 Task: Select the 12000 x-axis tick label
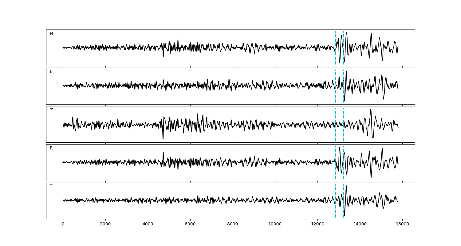click(x=317, y=224)
